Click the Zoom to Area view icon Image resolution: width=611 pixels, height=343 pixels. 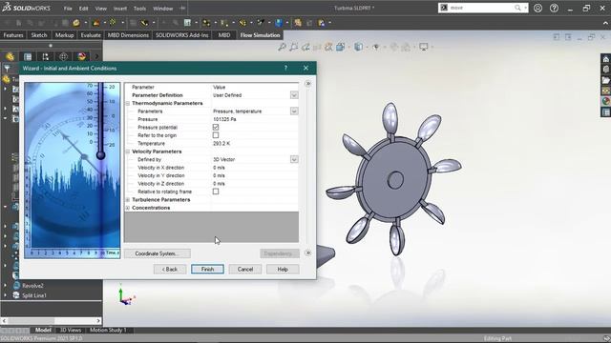293,47
